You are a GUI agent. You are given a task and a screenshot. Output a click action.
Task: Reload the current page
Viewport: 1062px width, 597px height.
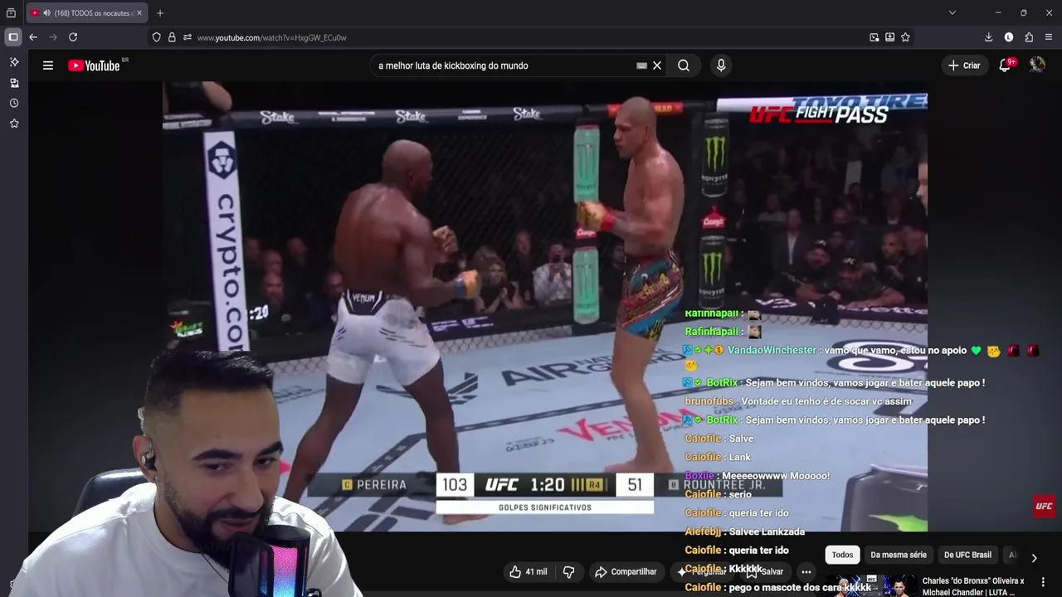click(73, 37)
